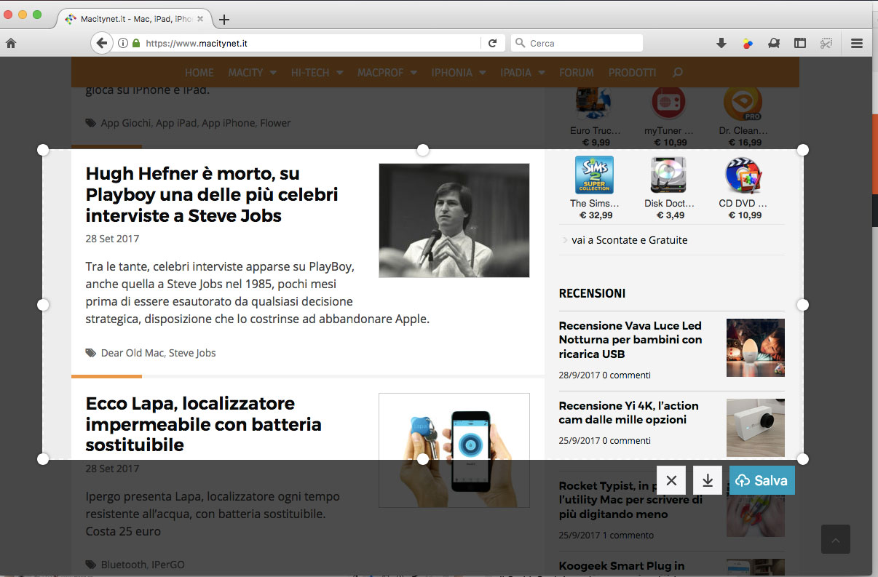
Task: Cancel the screenshot with the X button
Action: click(x=671, y=480)
